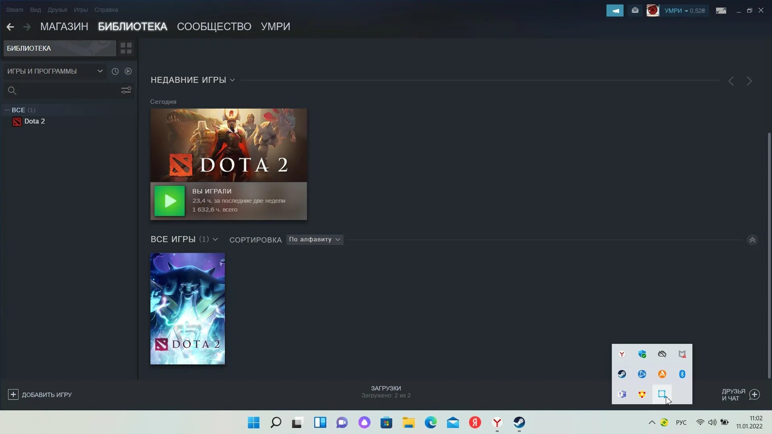Click the friends chat plus bubble icon
Image resolution: width=772 pixels, height=434 pixels.
754,395
